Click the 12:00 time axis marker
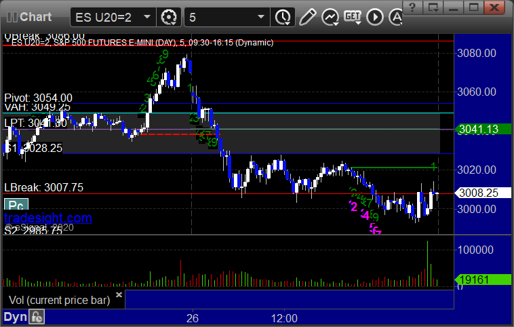Viewport: 514px width, 327px height. (x=284, y=318)
